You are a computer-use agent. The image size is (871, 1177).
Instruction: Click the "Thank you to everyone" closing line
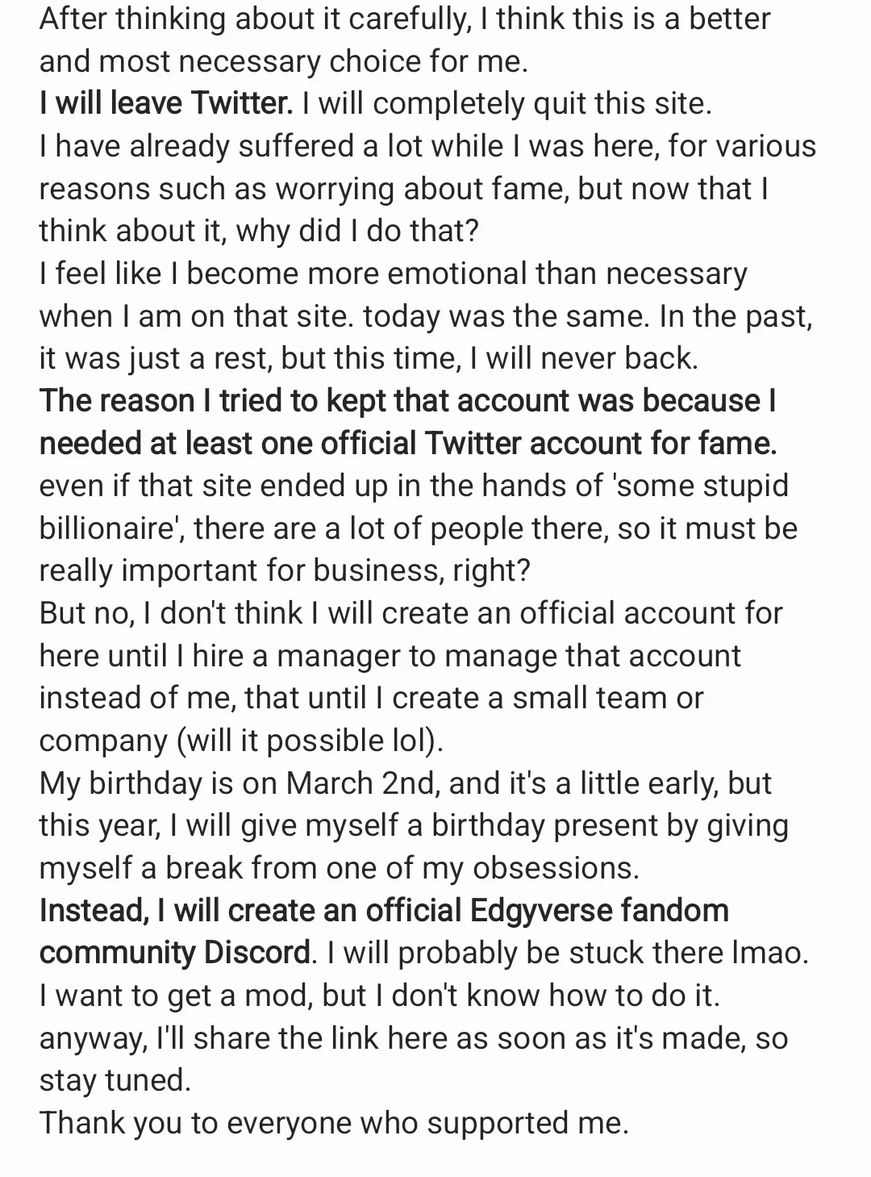coord(334,1122)
